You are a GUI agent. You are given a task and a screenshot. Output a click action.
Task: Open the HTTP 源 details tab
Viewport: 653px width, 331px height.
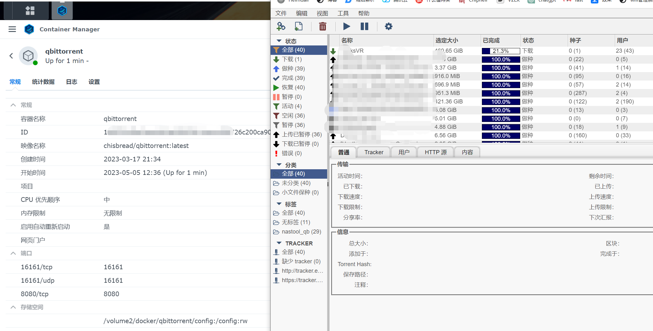[435, 152]
